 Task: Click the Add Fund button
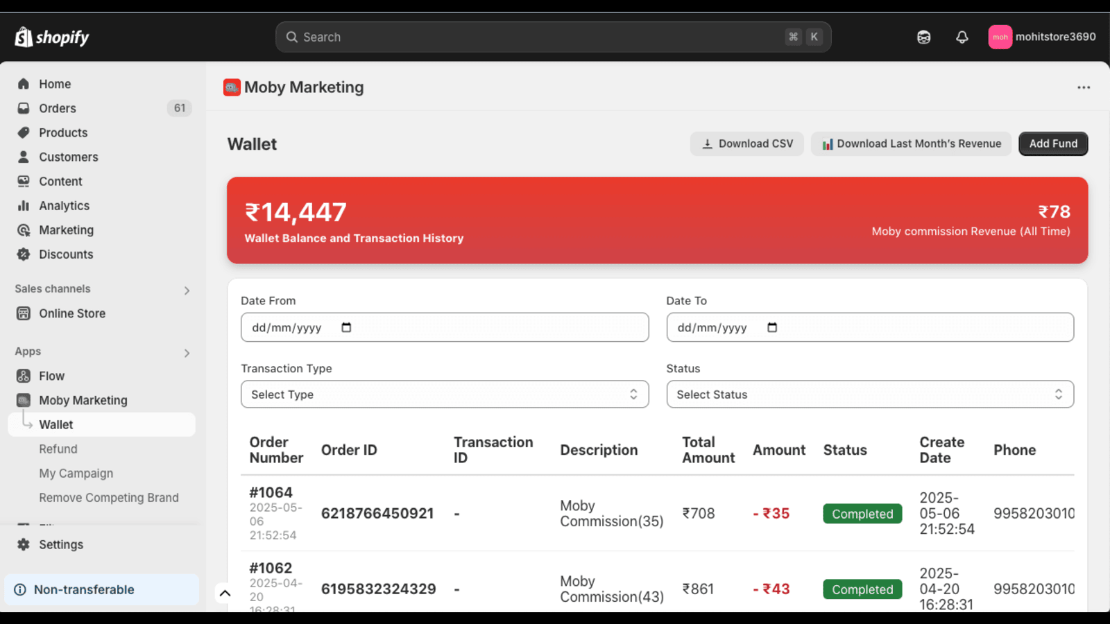[1053, 144]
